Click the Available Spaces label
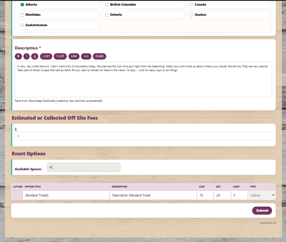 pyautogui.click(x=28, y=169)
